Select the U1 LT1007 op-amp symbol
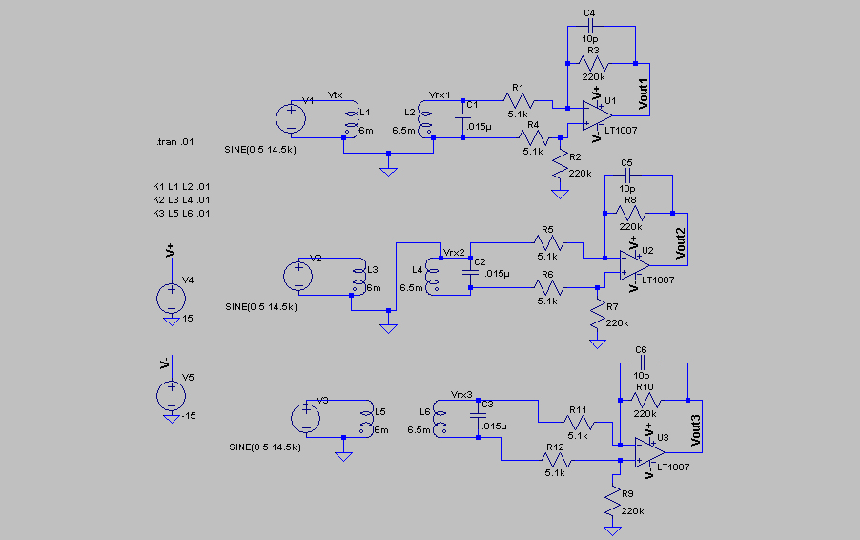 [597, 115]
